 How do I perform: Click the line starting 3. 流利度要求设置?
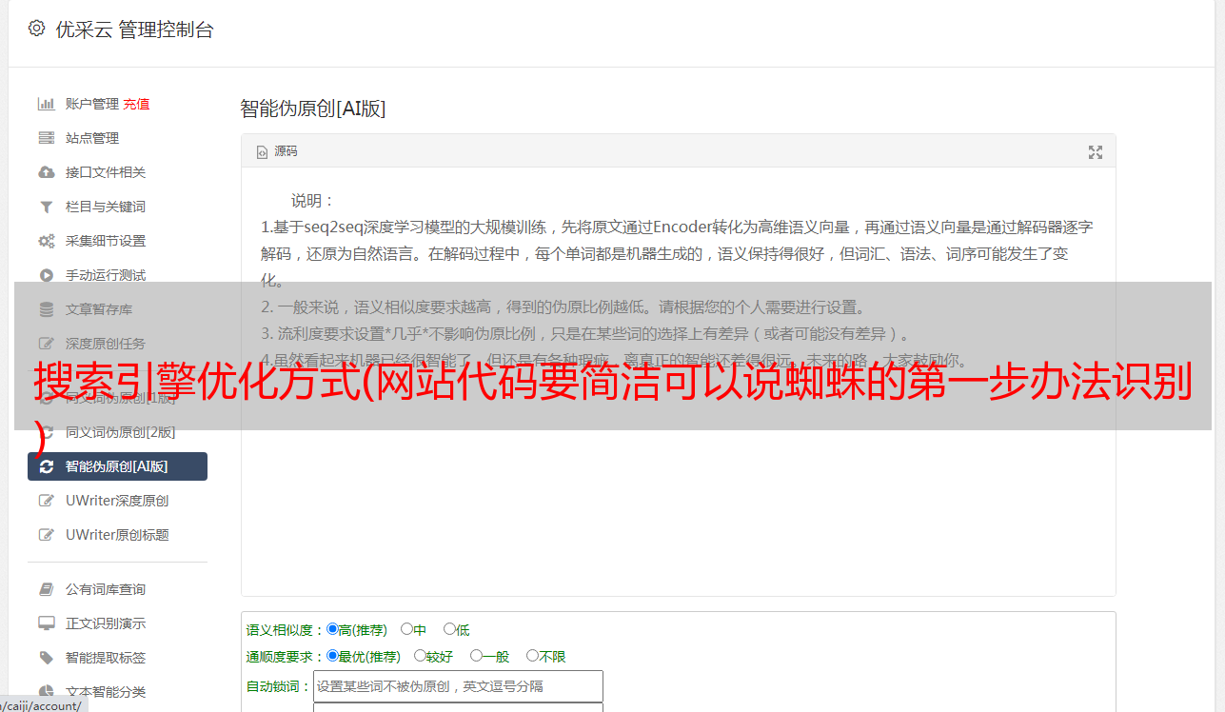coord(587,333)
